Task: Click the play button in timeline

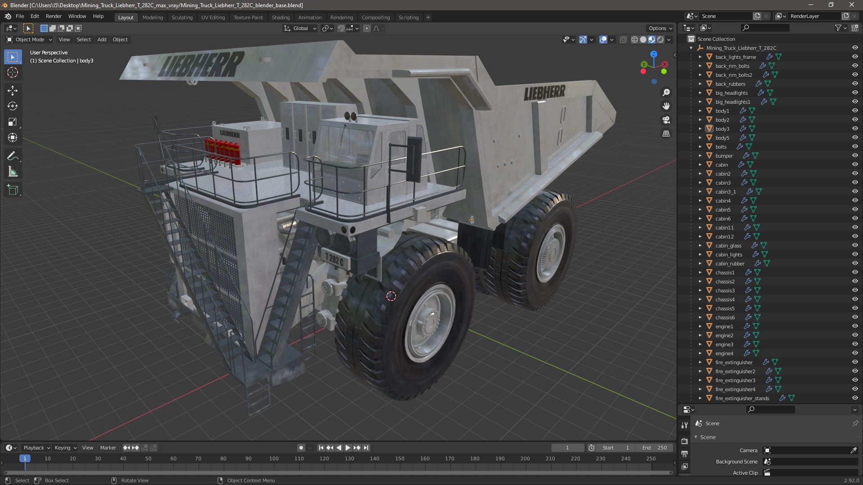Action: tap(347, 448)
